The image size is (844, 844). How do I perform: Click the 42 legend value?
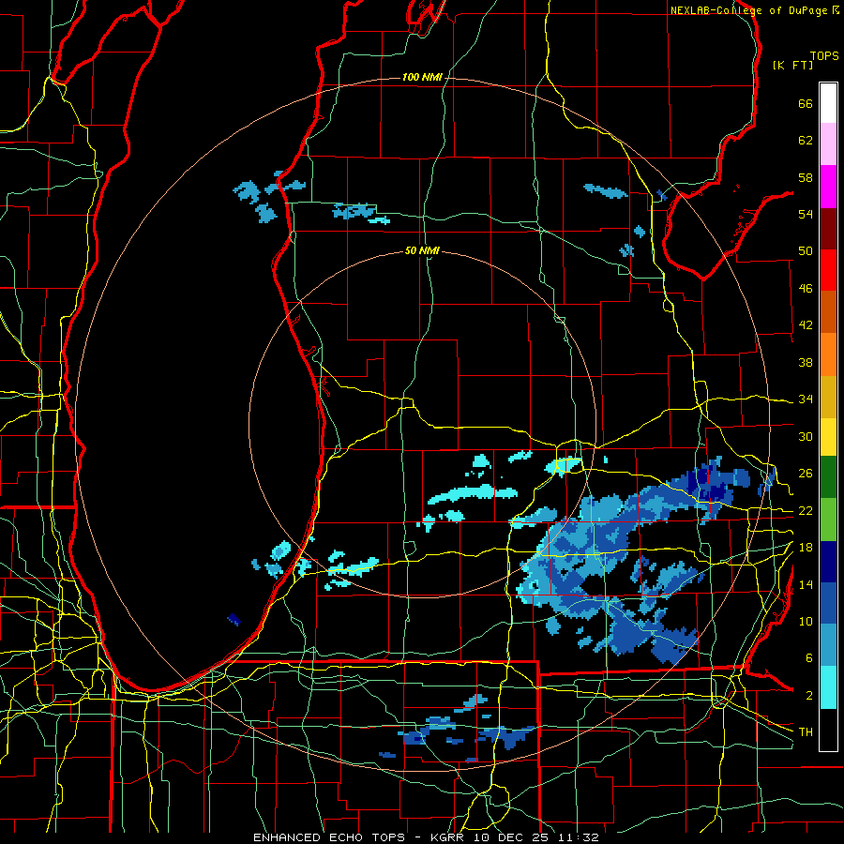(806, 325)
